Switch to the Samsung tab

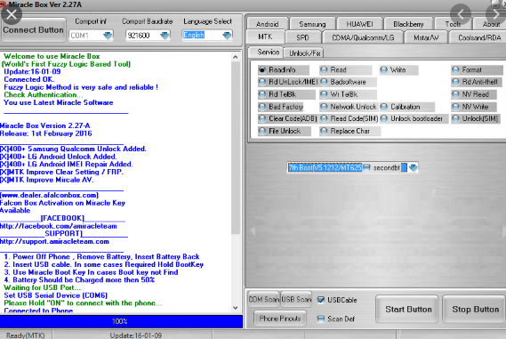[312, 24]
